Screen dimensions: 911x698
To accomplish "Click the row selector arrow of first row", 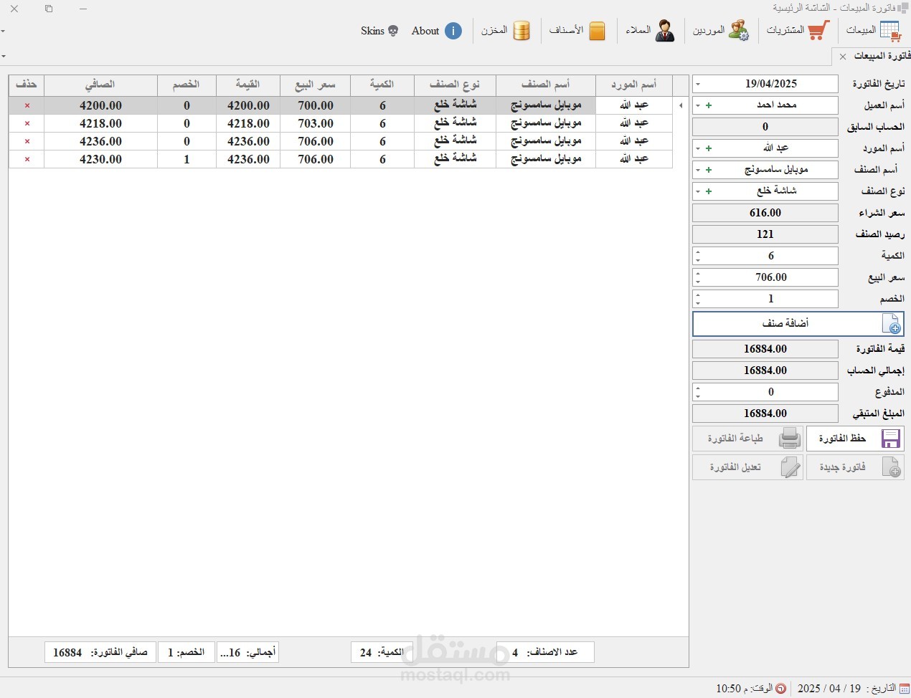I will point(681,105).
